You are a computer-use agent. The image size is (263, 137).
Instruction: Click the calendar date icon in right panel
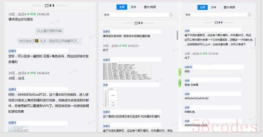(216, 22)
